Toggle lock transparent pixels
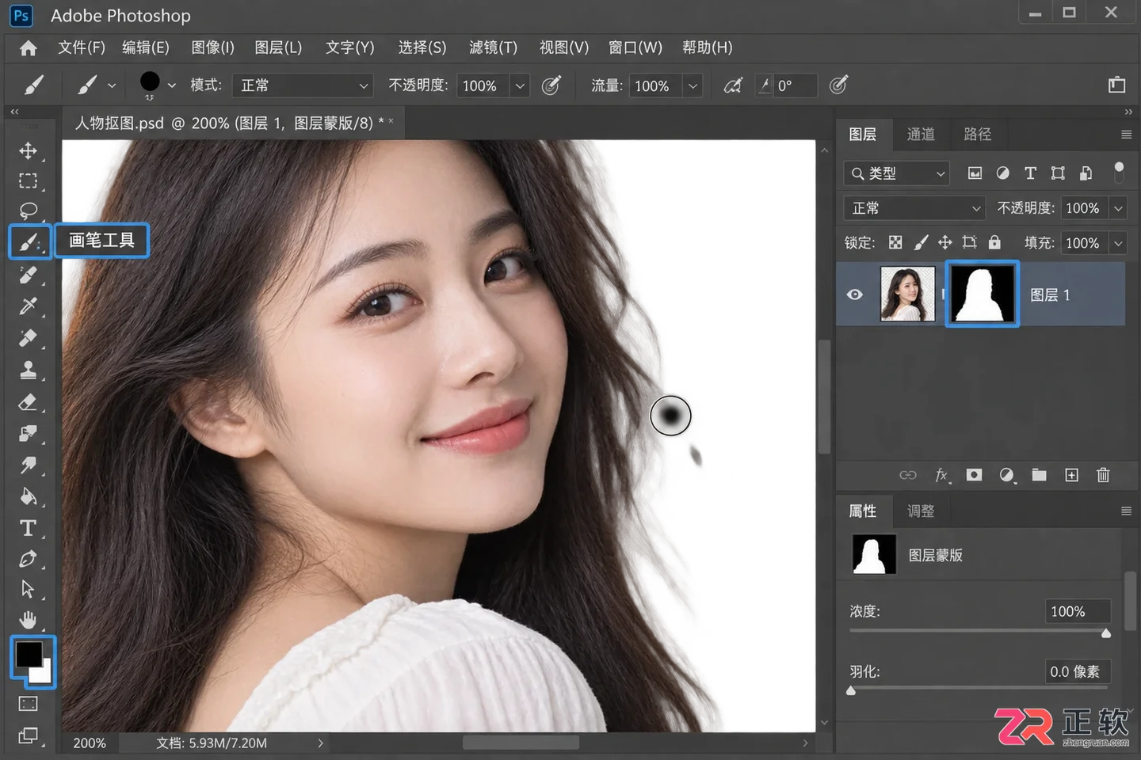The height and width of the screenshot is (760, 1141). pyautogui.click(x=895, y=242)
